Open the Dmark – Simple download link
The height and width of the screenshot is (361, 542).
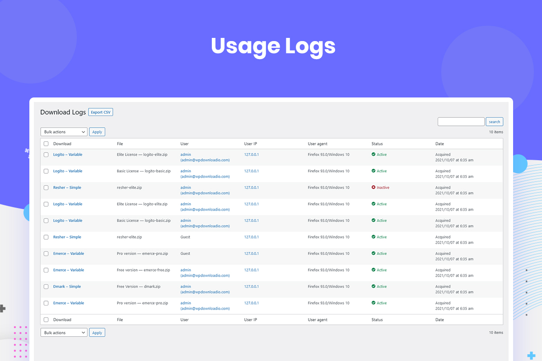(67, 287)
